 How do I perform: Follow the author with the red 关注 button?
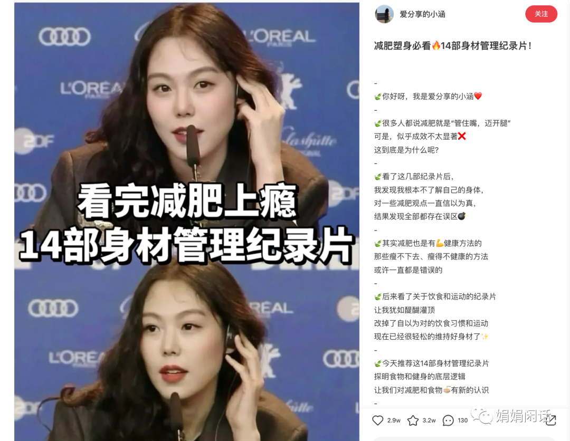click(541, 14)
